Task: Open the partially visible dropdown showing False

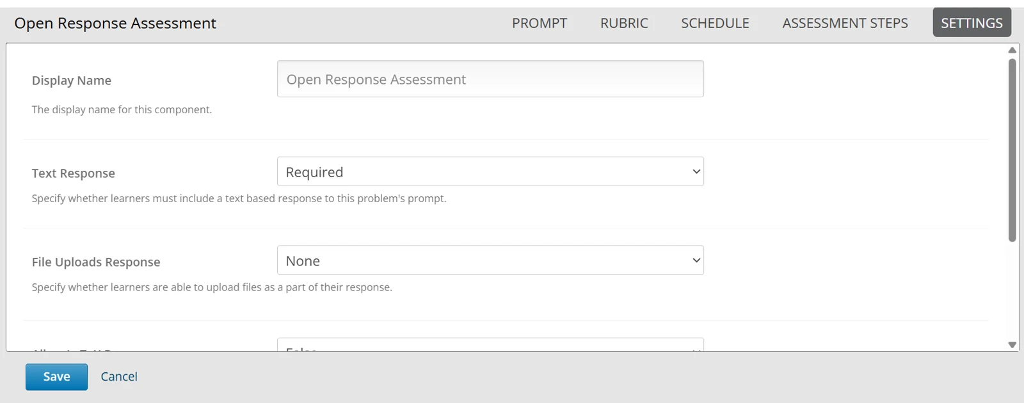Action: coord(490,345)
